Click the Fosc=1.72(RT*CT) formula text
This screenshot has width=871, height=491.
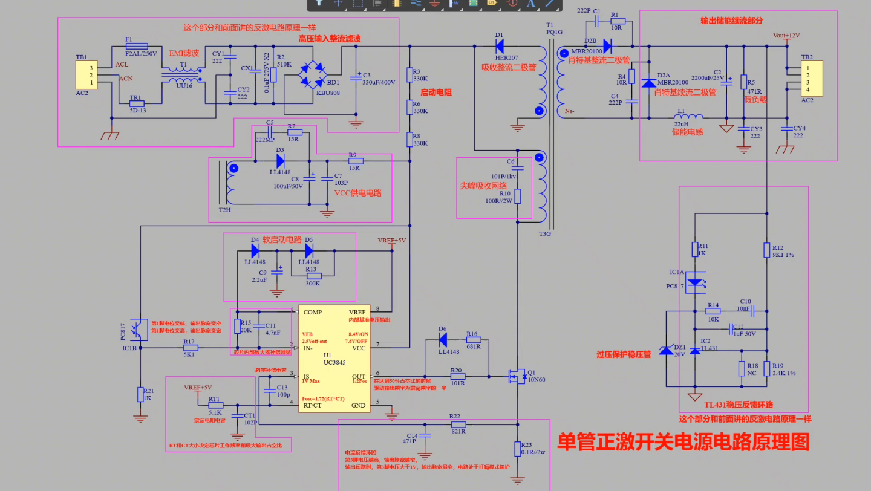[323, 398]
